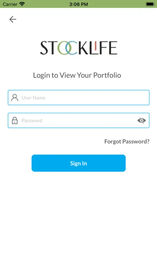Click the letters FE ending the logo
This screenshot has width=157, height=280.
[108, 48]
